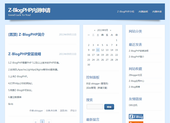Viewport: 170px width, 123px height.
Task: Click date 15 in calendar
Action: [x=117, y=50]
